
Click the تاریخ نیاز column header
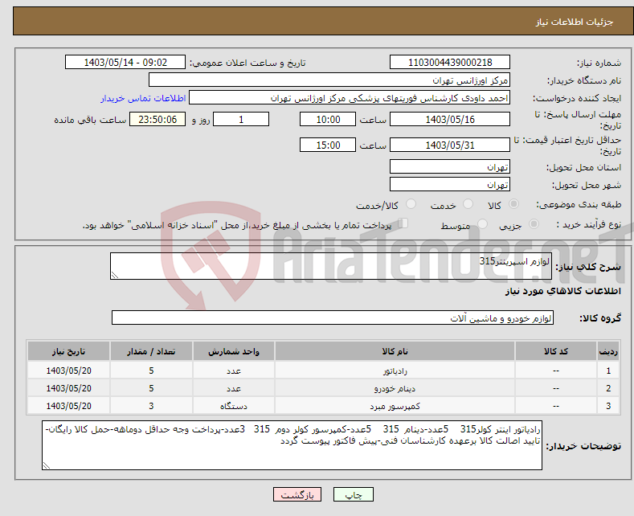coord(69,351)
